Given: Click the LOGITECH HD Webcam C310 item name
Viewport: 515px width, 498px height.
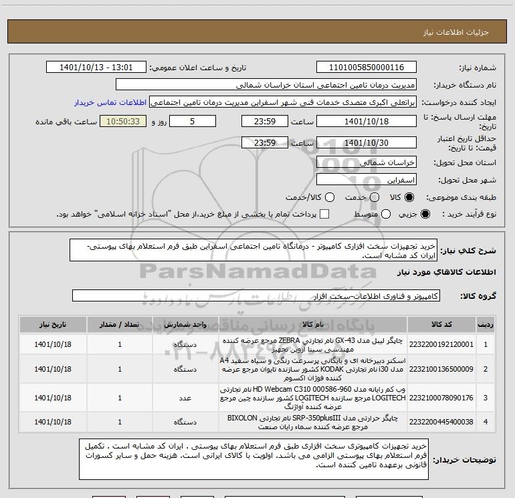Looking at the screenshot, I should (x=313, y=398).
